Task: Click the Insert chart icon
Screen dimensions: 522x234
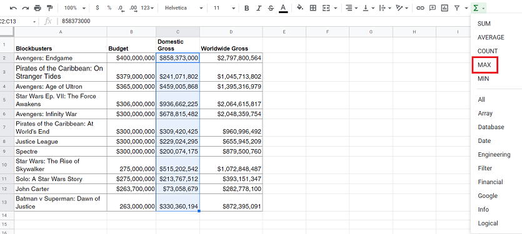Action: pos(444,8)
